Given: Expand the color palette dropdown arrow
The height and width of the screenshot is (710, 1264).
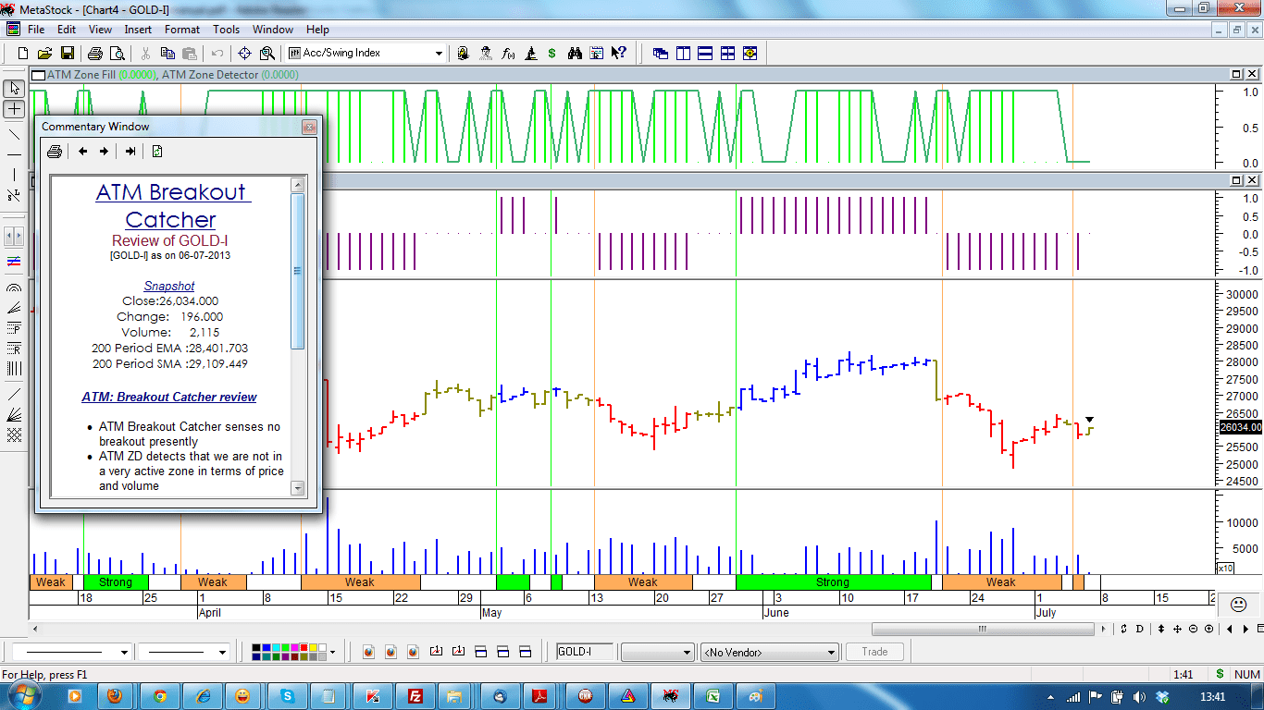Looking at the screenshot, I should pos(332,652).
